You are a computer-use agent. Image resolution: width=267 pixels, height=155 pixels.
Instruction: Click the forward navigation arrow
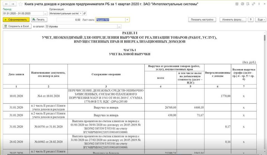coord(13,4)
